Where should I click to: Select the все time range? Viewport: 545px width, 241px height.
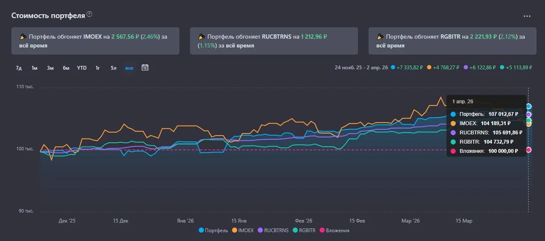[x=129, y=68]
